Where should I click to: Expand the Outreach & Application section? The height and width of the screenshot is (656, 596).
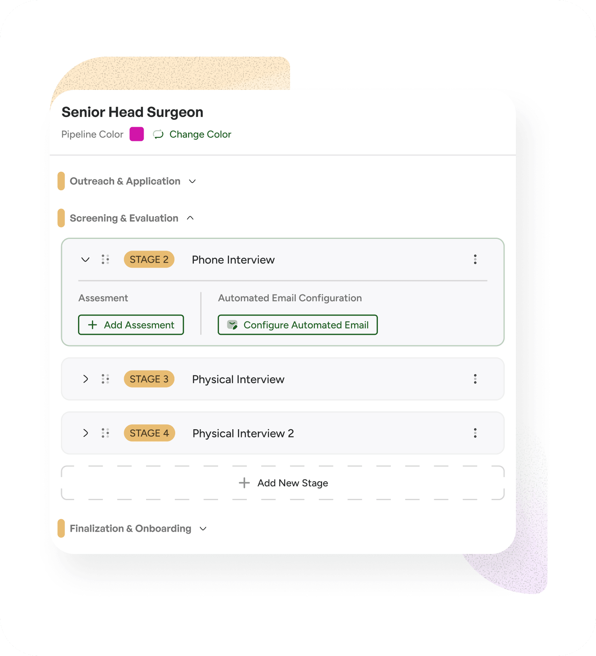click(x=193, y=181)
